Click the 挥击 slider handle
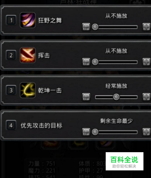The image size is (151, 178). 95,62
